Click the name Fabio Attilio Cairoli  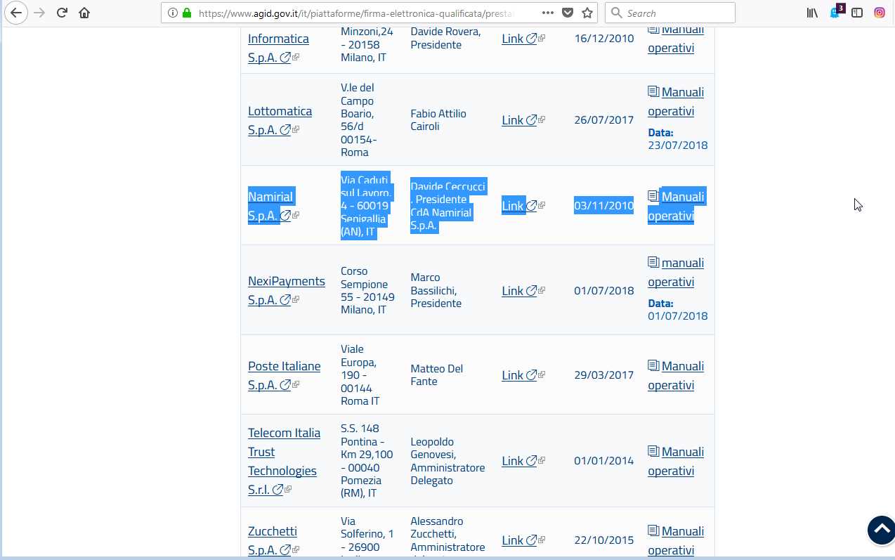coord(438,120)
